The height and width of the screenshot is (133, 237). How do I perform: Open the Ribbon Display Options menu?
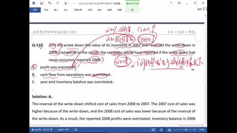(x=179, y=3)
